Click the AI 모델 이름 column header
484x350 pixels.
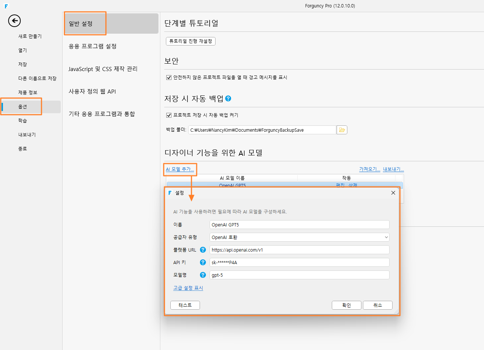(x=232, y=178)
